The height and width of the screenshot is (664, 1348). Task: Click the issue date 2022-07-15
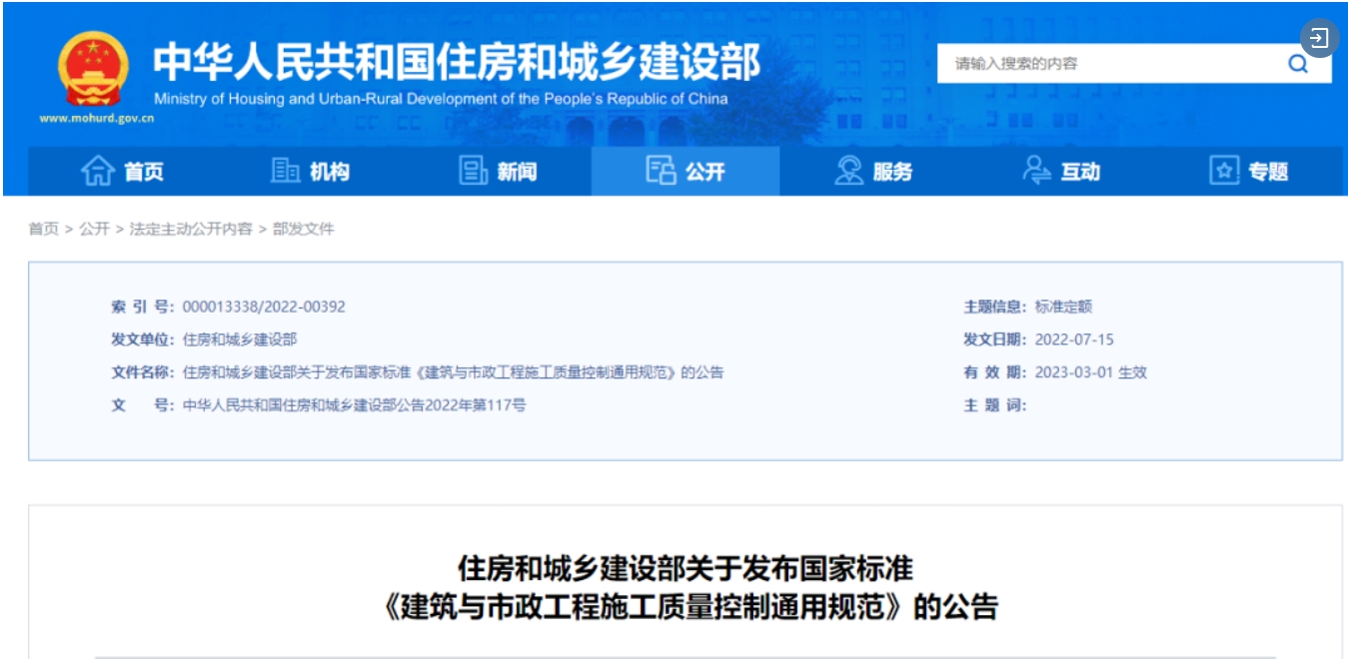(x=1074, y=339)
